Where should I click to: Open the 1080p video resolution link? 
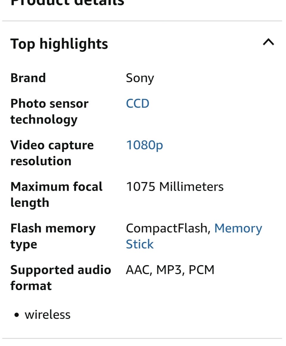point(144,145)
